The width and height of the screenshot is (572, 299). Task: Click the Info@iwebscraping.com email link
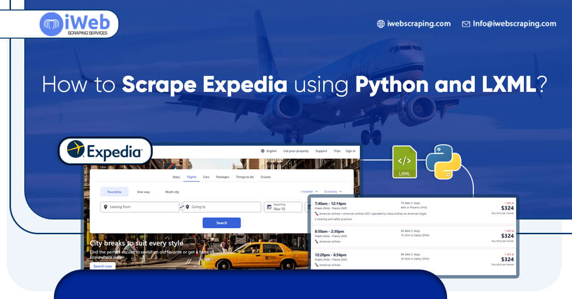tap(514, 24)
